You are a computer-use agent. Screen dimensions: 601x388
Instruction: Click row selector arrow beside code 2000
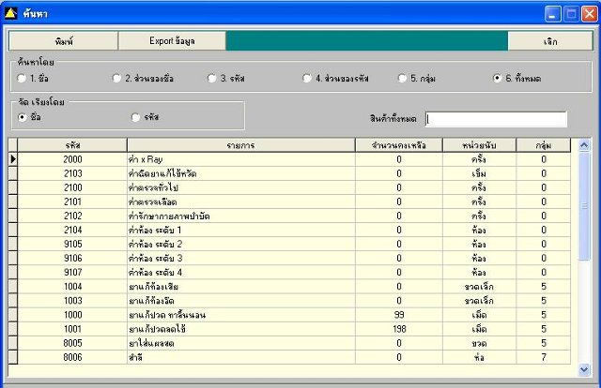pos(13,159)
